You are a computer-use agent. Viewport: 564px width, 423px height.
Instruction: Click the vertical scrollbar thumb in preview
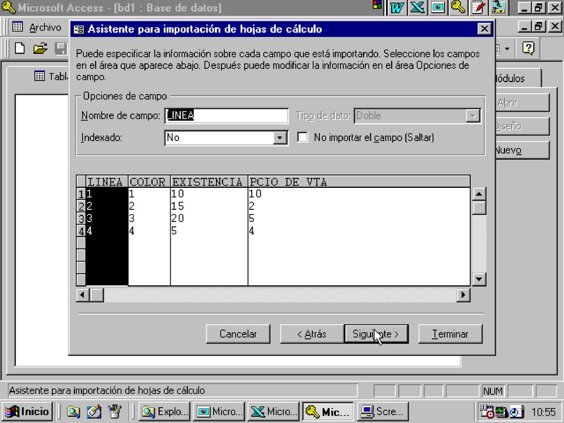479,208
